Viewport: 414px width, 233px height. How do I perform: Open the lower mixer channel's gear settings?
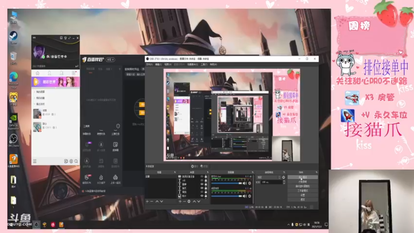point(249,196)
